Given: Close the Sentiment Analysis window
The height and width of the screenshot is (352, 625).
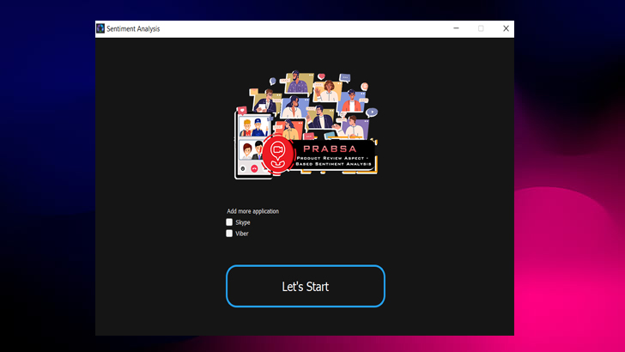Looking at the screenshot, I should (506, 28).
